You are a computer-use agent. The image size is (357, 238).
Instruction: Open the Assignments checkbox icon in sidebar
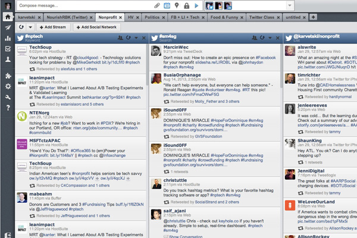click(8, 49)
